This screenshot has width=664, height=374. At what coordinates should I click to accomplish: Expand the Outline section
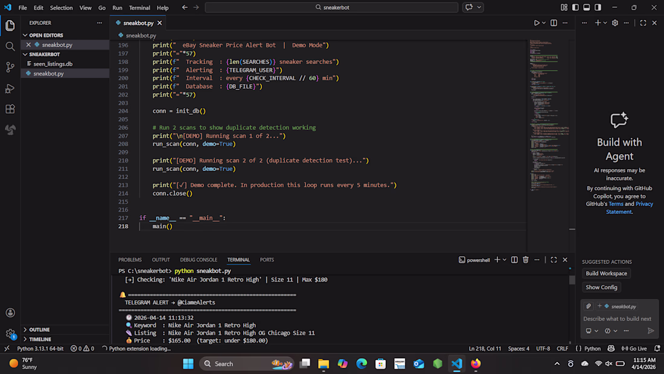pyautogui.click(x=39, y=329)
